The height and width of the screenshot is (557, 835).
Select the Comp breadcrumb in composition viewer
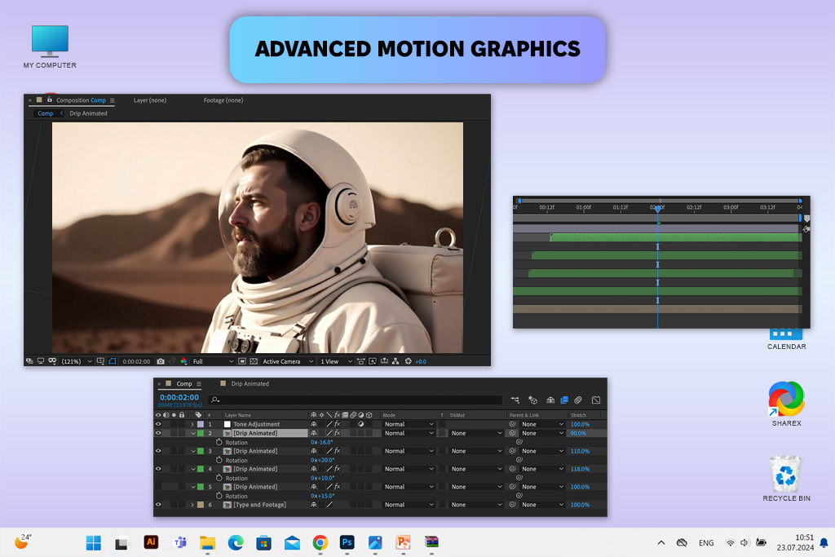click(46, 113)
